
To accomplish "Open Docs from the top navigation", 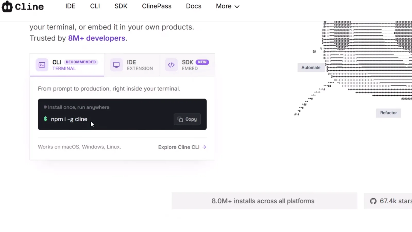I will [194, 6].
